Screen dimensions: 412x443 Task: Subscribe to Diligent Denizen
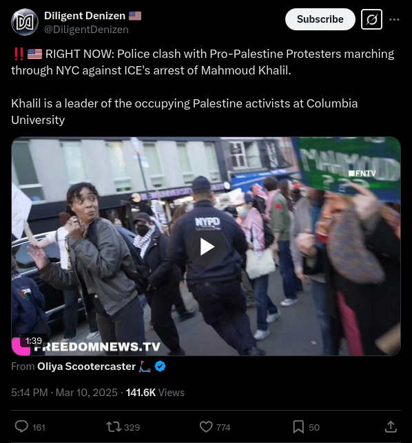pyautogui.click(x=320, y=19)
